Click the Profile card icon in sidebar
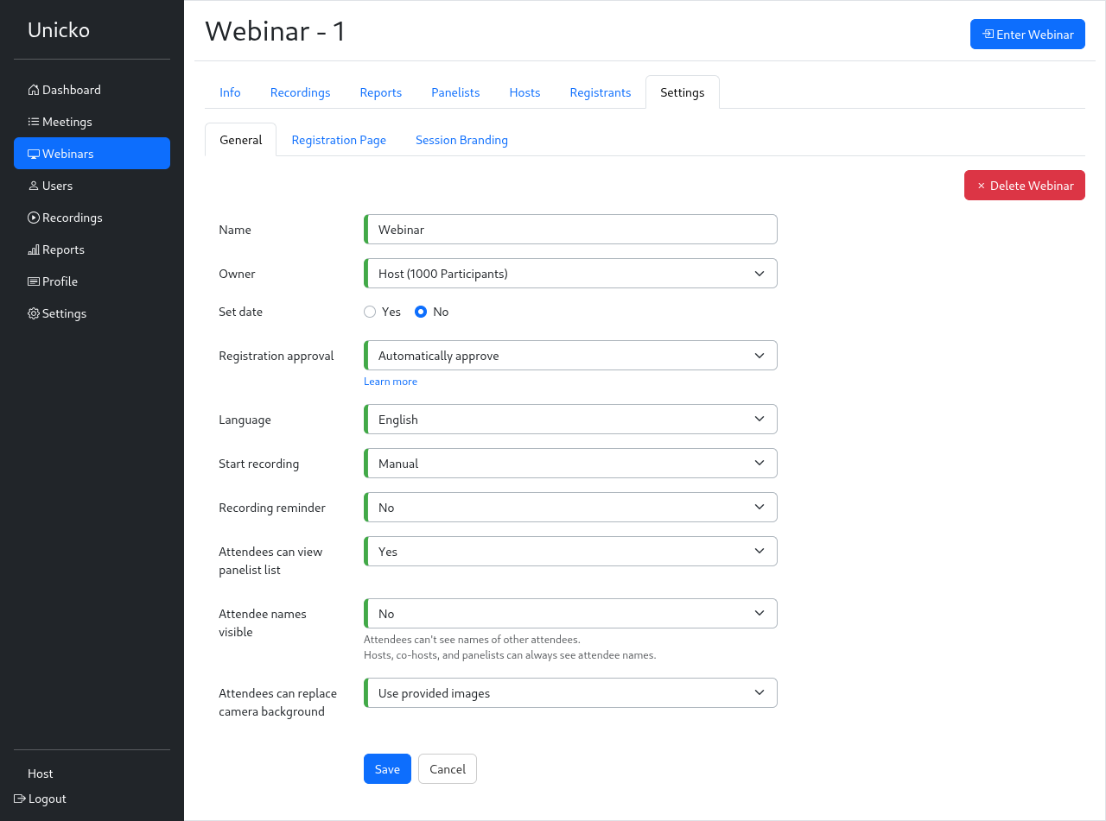This screenshot has height=821, width=1106. tap(34, 281)
